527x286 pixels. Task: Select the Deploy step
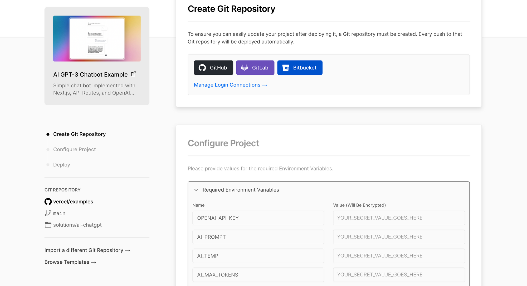click(61, 164)
